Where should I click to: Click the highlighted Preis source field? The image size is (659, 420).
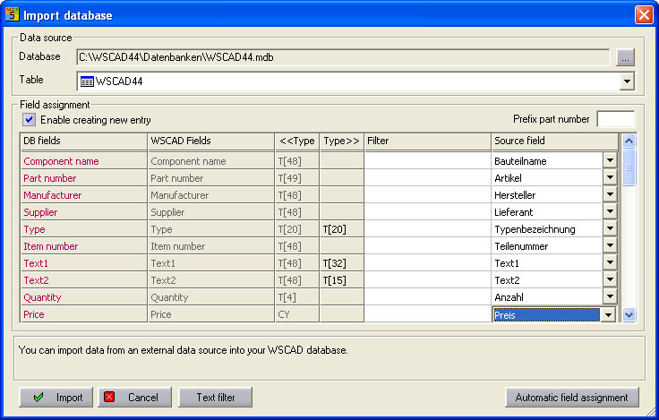click(x=546, y=315)
